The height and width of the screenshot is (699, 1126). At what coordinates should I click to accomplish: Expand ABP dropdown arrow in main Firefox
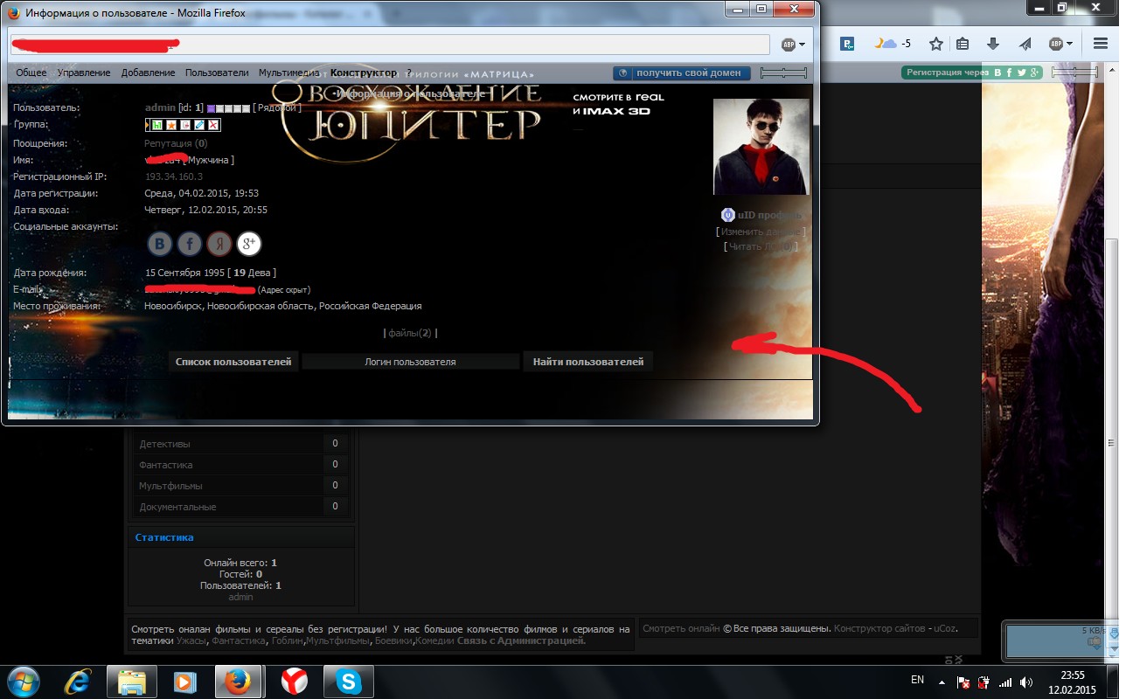(1070, 45)
